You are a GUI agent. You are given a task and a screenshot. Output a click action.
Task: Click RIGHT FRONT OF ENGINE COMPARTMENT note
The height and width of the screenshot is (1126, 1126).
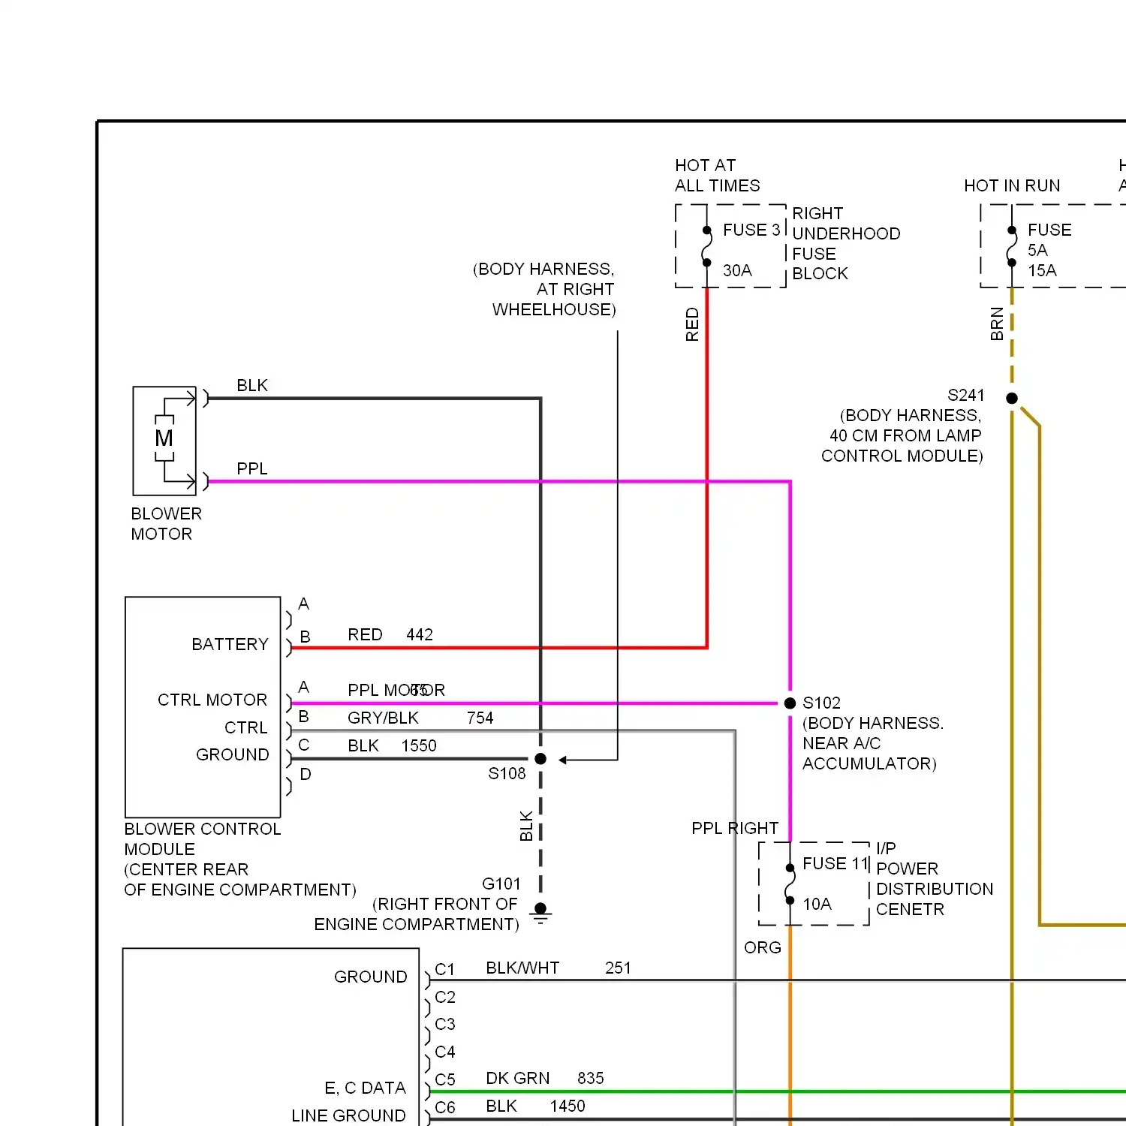pyautogui.click(x=417, y=914)
